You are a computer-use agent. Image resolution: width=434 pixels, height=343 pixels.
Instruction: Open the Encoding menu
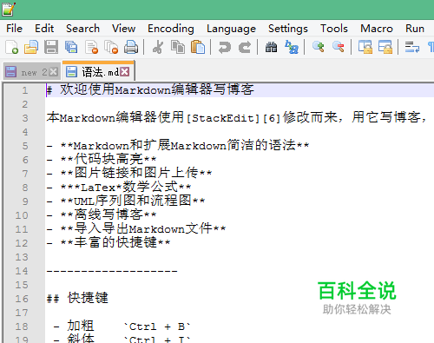click(x=171, y=29)
